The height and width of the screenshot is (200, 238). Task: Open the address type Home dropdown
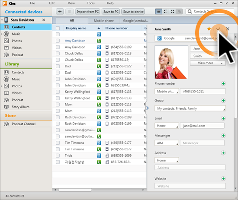click(167, 160)
